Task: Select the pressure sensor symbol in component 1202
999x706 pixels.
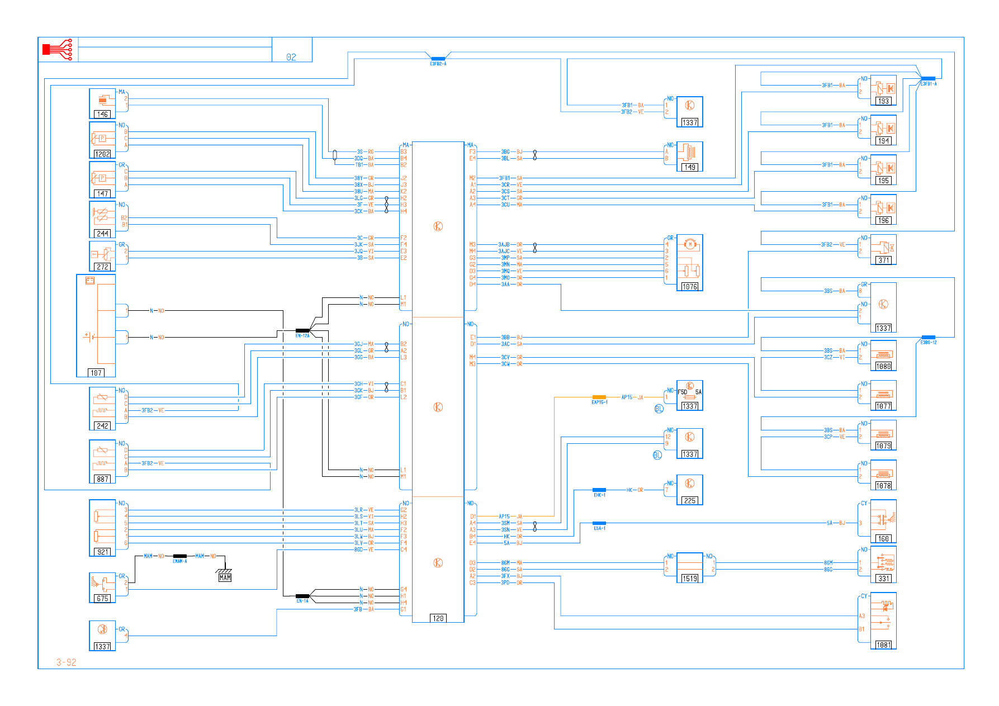Action: (102, 138)
